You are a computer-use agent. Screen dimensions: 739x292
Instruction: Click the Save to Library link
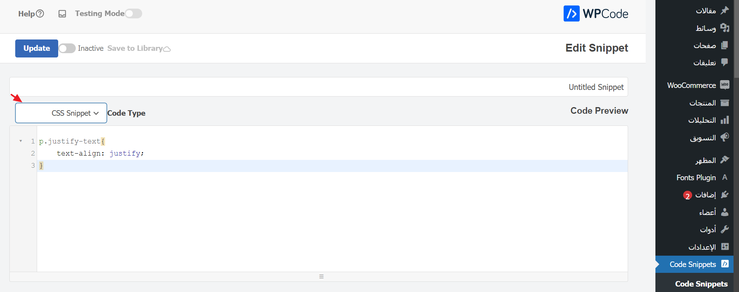(135, 48)
